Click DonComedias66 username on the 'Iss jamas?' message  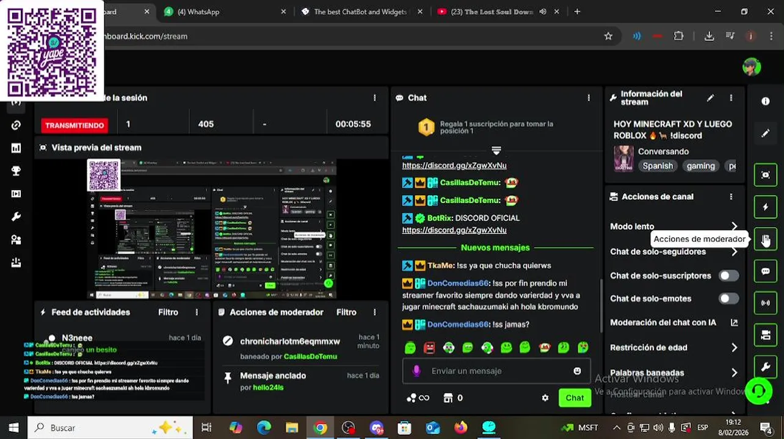458,324
